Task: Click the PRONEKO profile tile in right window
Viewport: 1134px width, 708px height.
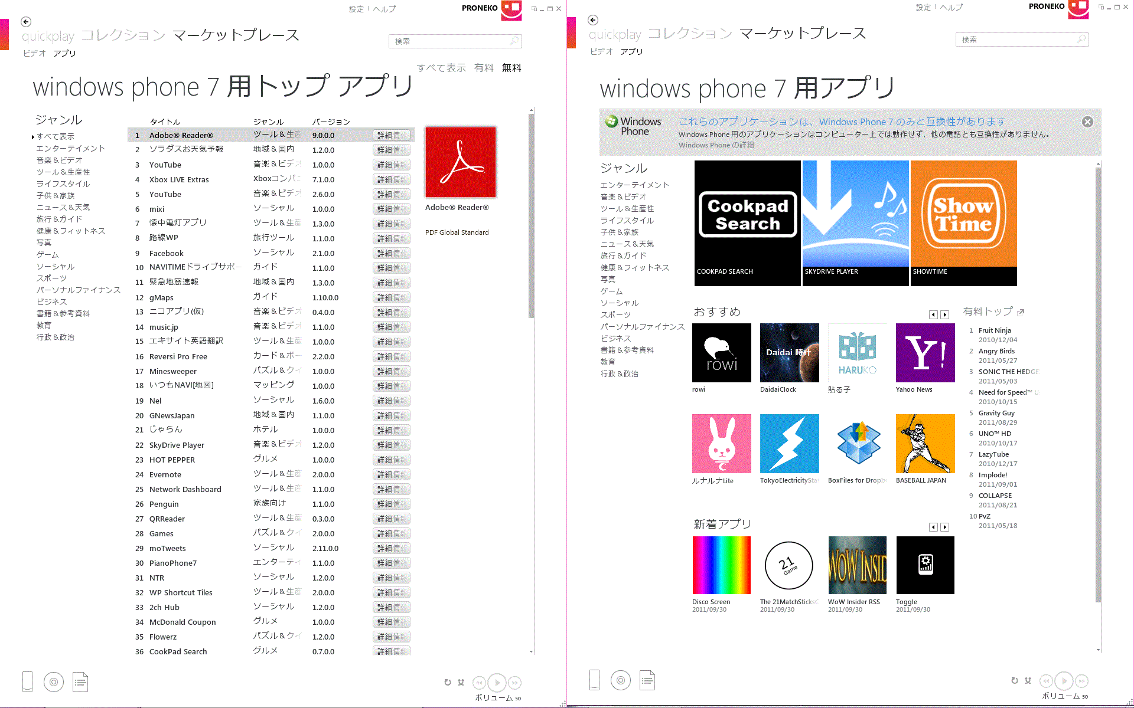Action: pos(1078,9)
